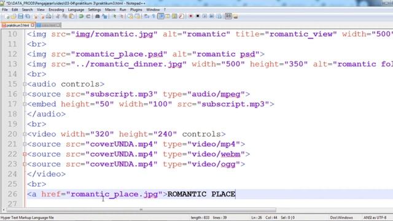
Task: Toggle synchronized vertical scrolling
Action: [x=130, y=17]
